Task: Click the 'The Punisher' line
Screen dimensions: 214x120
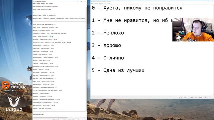Action: coord(43,48)
